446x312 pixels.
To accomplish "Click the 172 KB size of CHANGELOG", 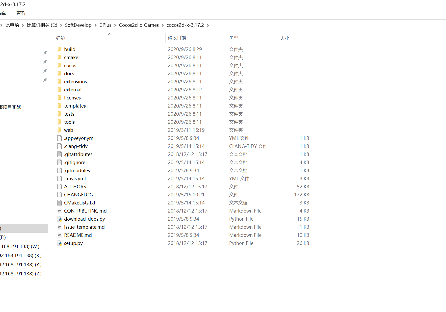I will (302, 195).
